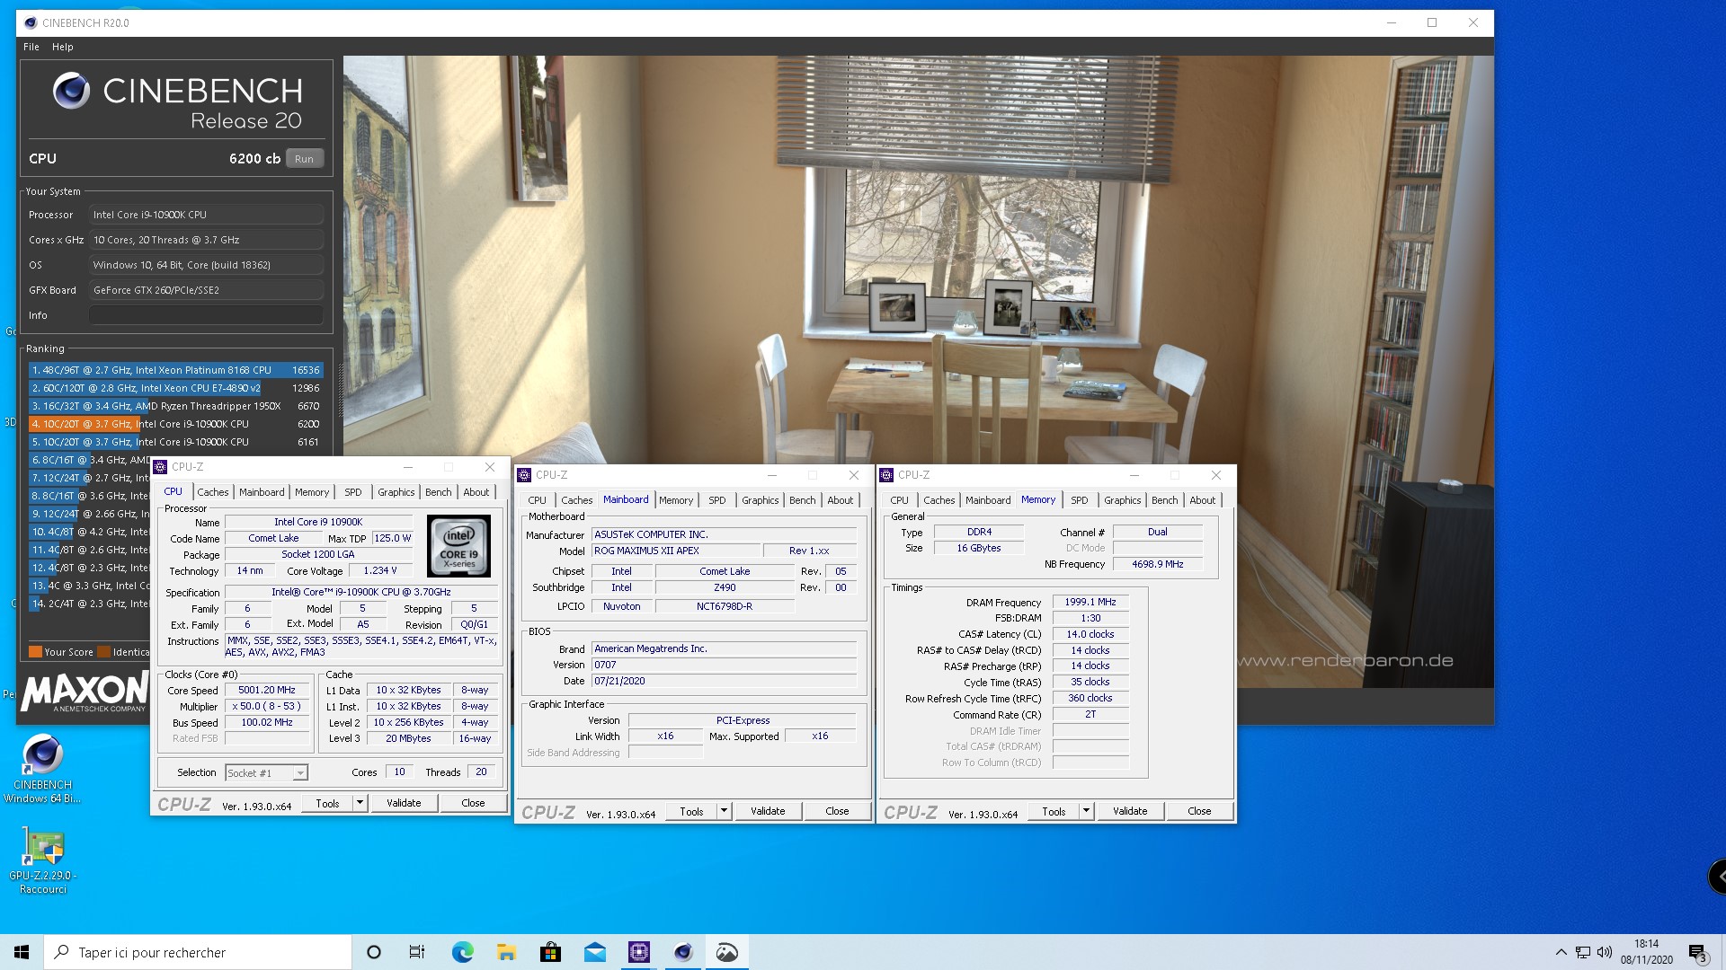Expand Tools dropdown arrow in middle CPU-Z window

tap(724, 811)
